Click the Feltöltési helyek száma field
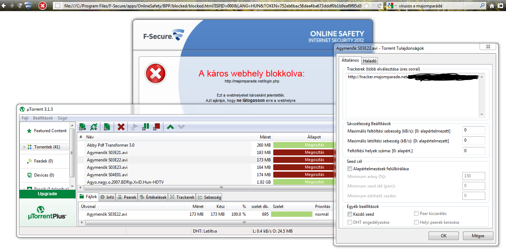Screen dimensions: 506x252 [x=474, y=151]
